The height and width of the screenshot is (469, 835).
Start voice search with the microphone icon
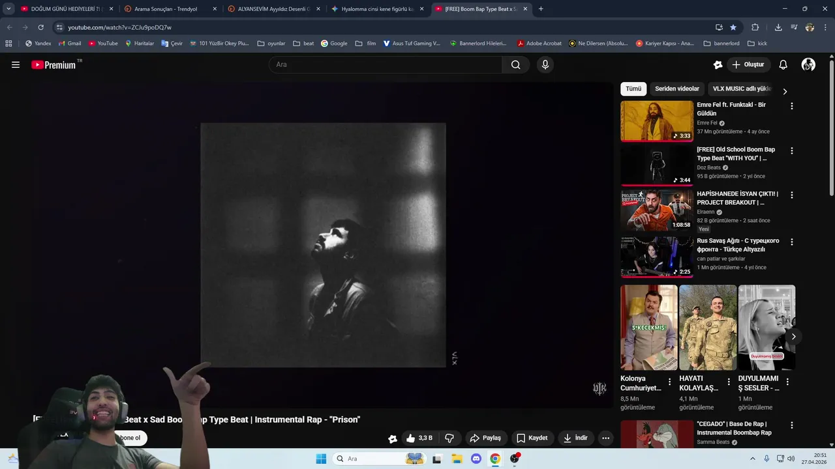[x=545, y=64]
